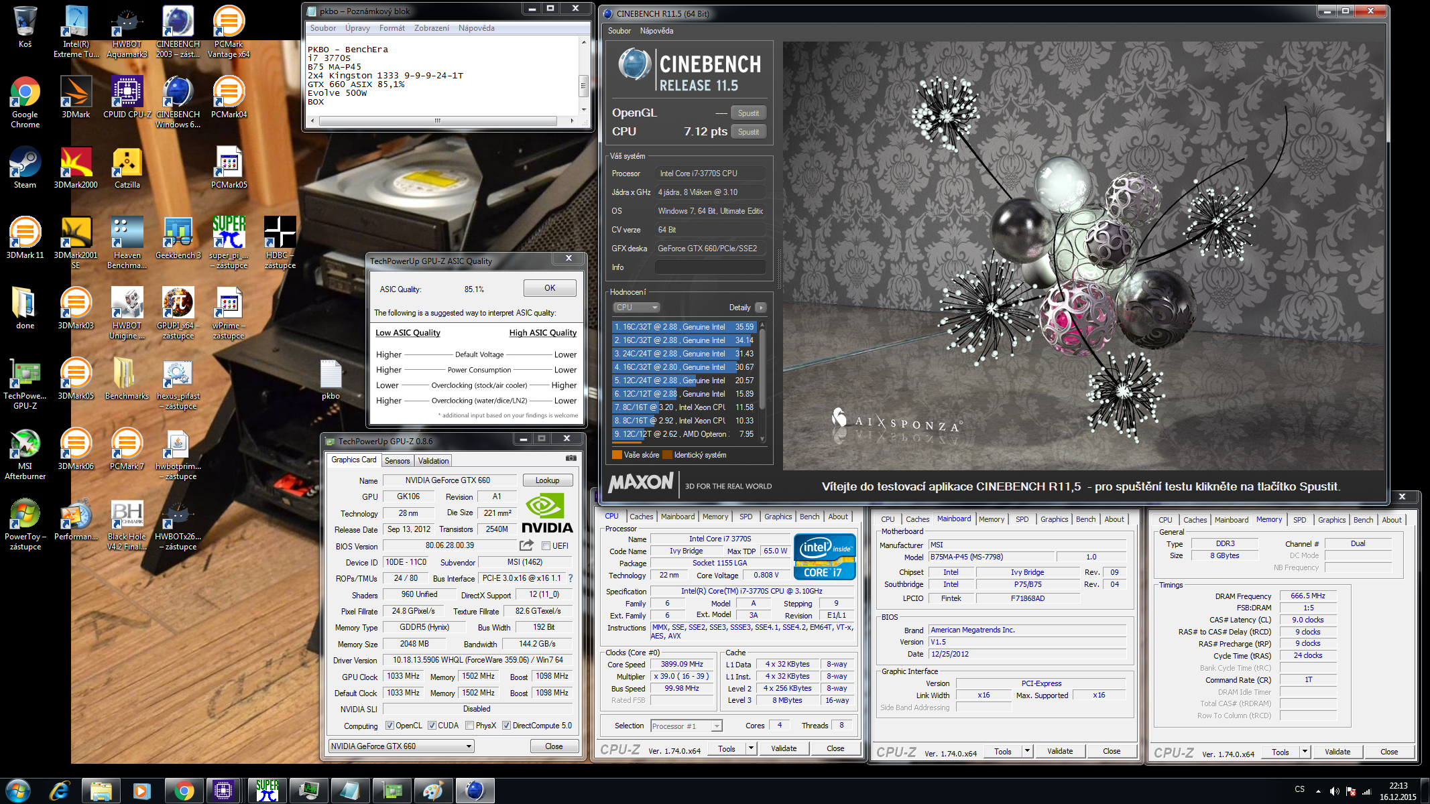Open Cinebench Nápověda menu
The height and width of the screenshot is (804, 1430).
[x=656, y=31]
